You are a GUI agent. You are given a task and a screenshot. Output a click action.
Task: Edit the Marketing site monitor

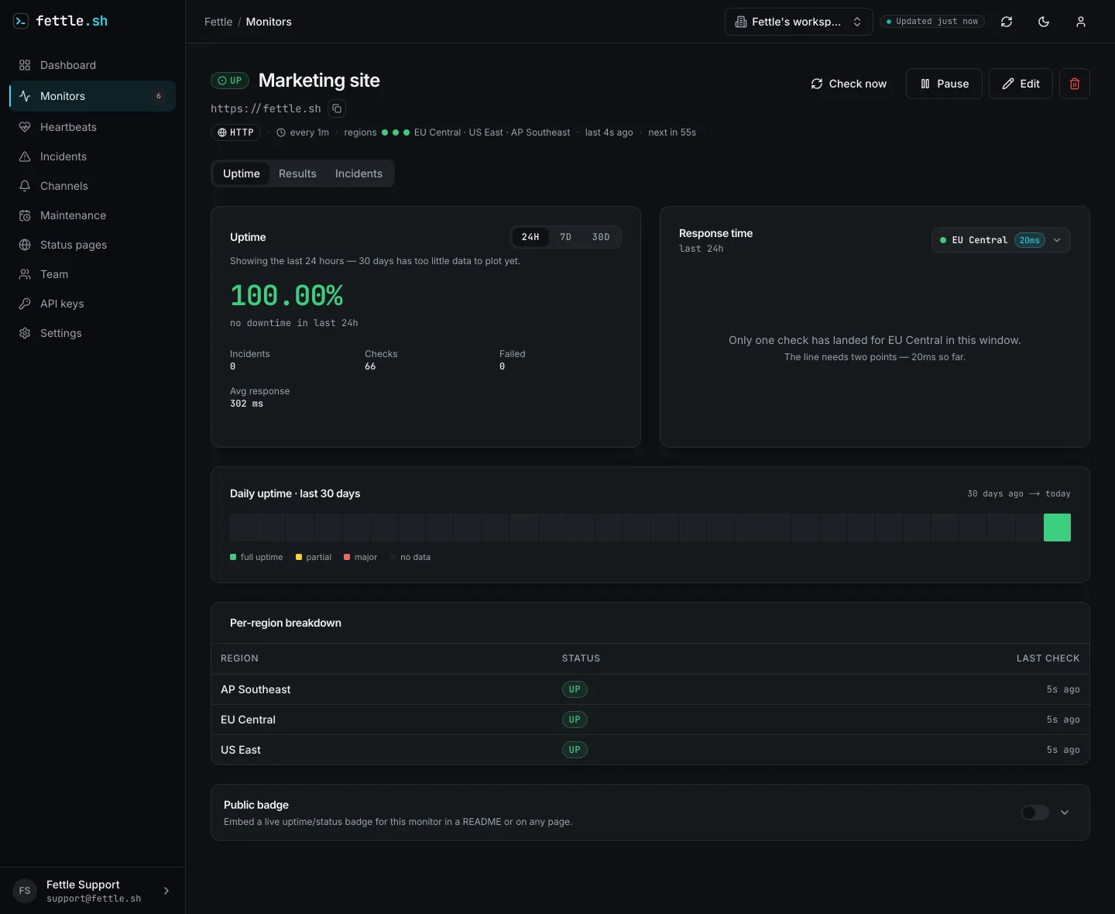tap(1021, 84)
